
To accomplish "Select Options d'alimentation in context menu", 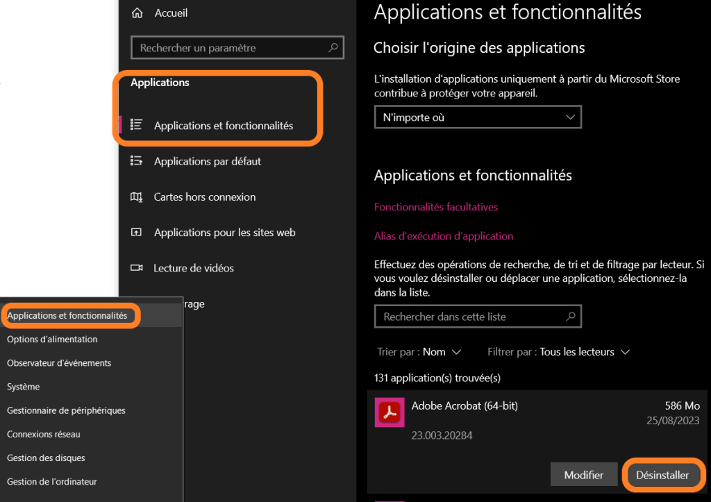I will click(52, 340).
